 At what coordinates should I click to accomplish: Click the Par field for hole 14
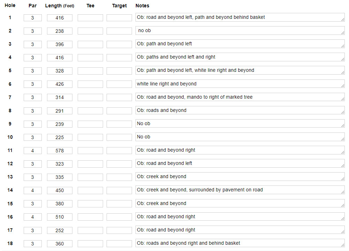click(33, 190)
